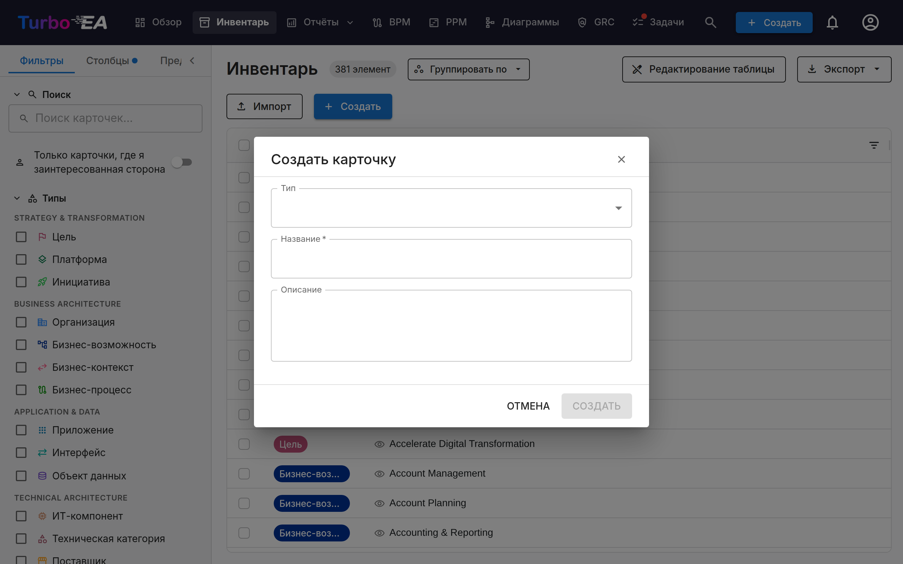Click eye icon beside Accounting & Reporting
The height and width of the screenshot is (564, 903).
pyautogui.click(x=379, y=533)
